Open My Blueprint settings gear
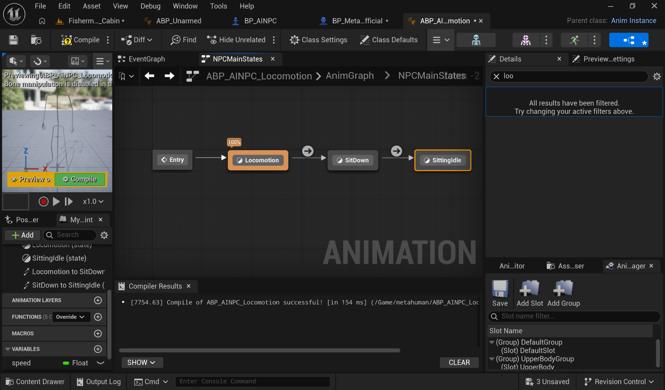This screenshot has height=390, width=665. coord(104,235)
